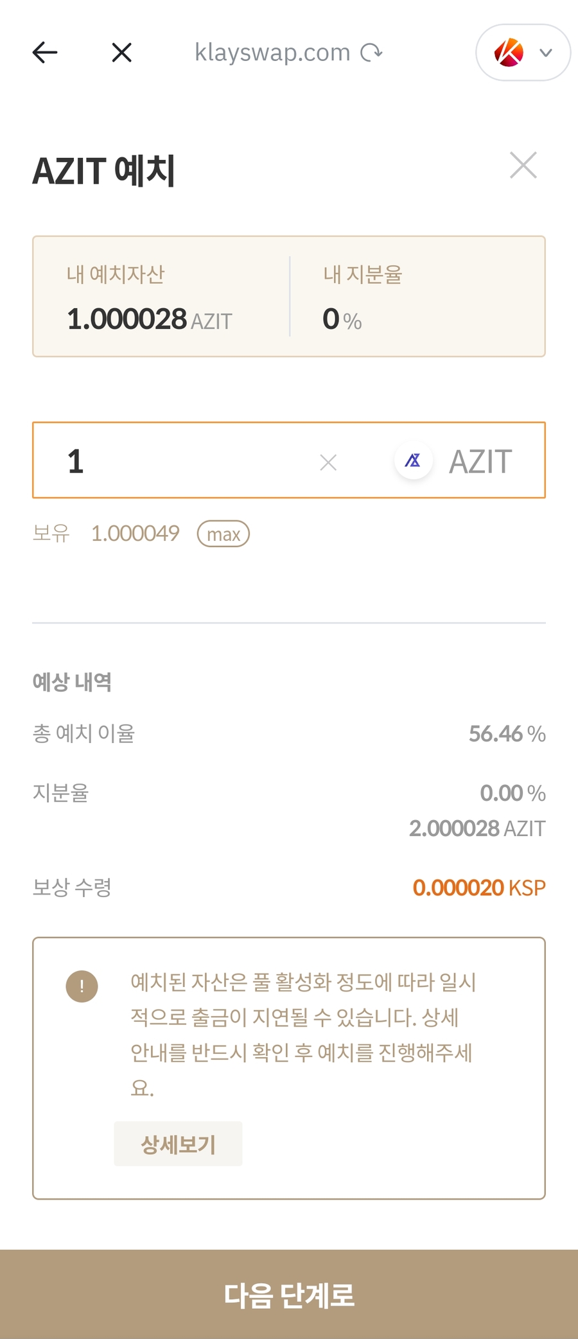This screenshot has width=578, height=1339.
Task: Click the AZIT token logo icon
Action: (x=413, y=460)
